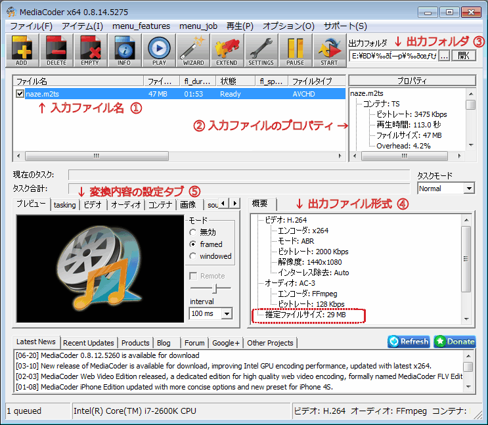This screenshot has width=488, height=425.
Task: Click the 開く output folder button
Action: click(464, 56)
